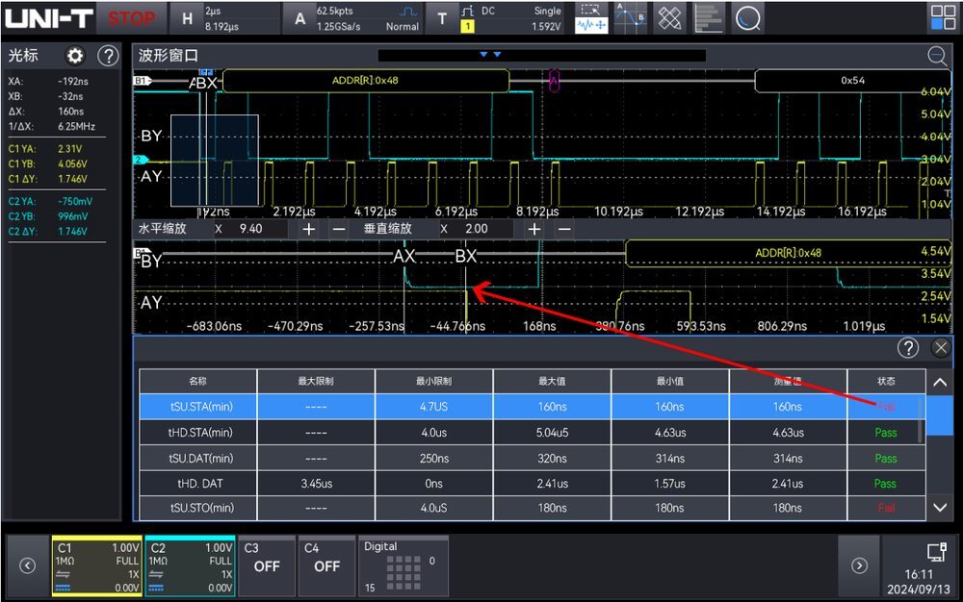Viewport: 963px width, 602px height.
Task: Open the trigger T settings menu
Action: coord(442,19)
